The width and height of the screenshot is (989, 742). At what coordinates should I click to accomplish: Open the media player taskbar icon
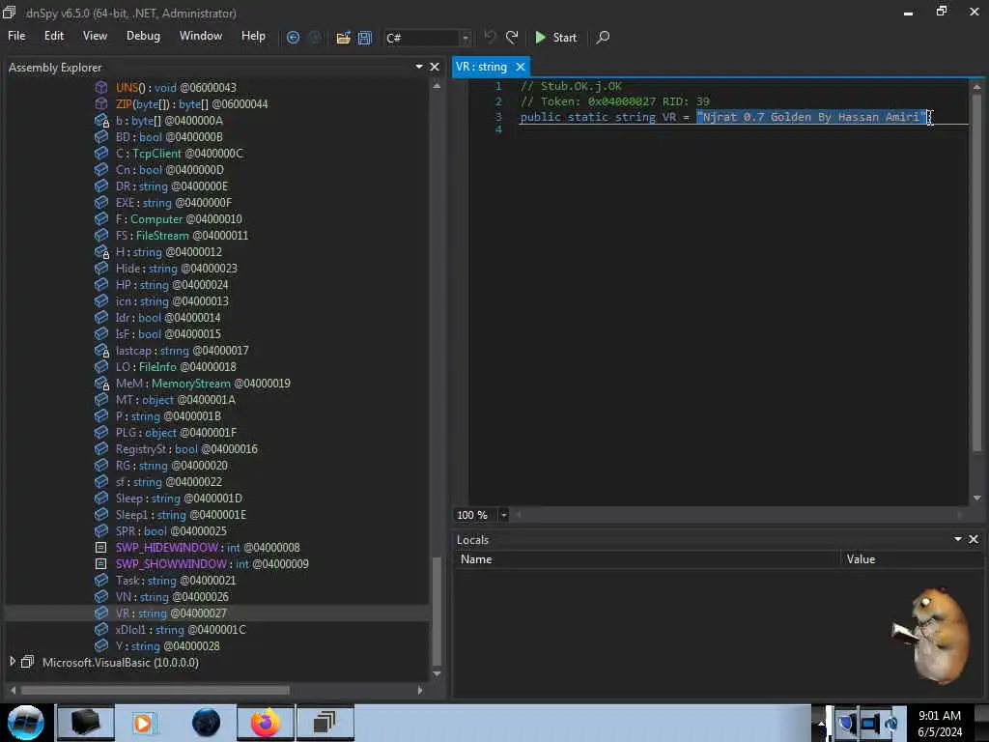143,723
